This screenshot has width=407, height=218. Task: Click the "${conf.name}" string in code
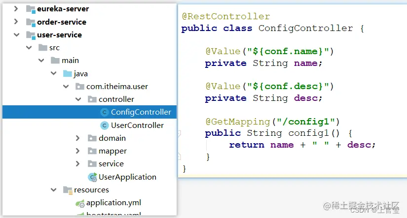(288, 51)
